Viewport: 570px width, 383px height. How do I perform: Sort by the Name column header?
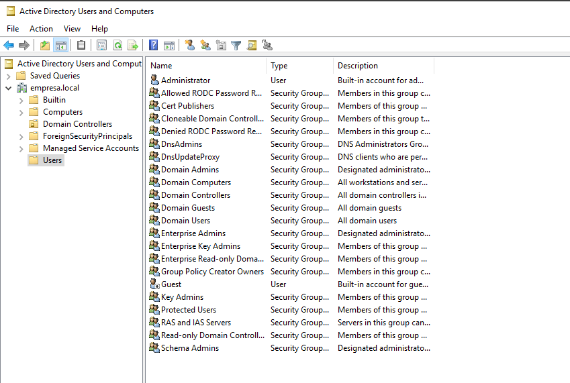[x=207, y=66]
